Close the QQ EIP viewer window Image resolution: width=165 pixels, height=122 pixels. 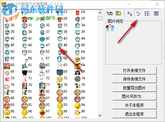tap(157, 4)
